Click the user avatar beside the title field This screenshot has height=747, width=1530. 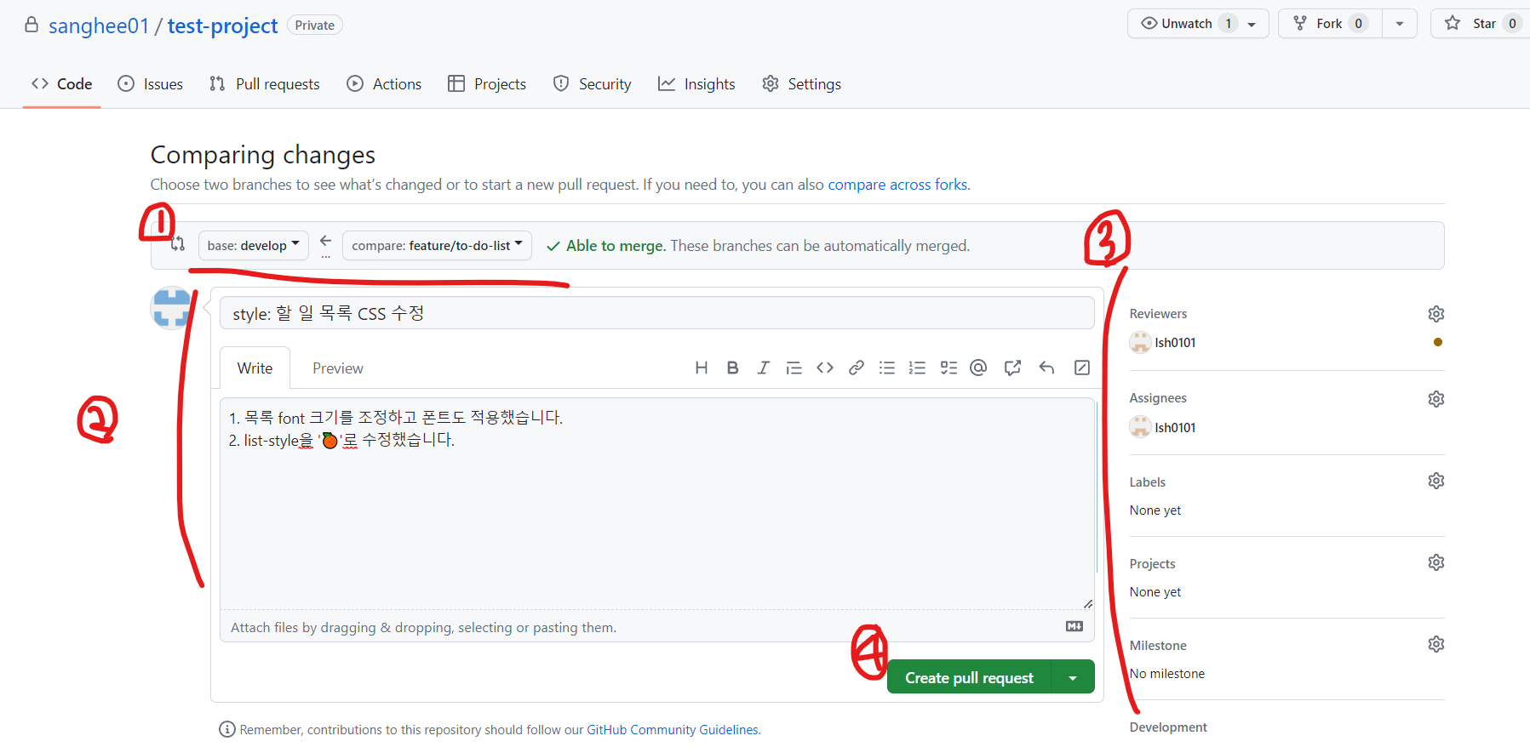click(x=171, y=307)
